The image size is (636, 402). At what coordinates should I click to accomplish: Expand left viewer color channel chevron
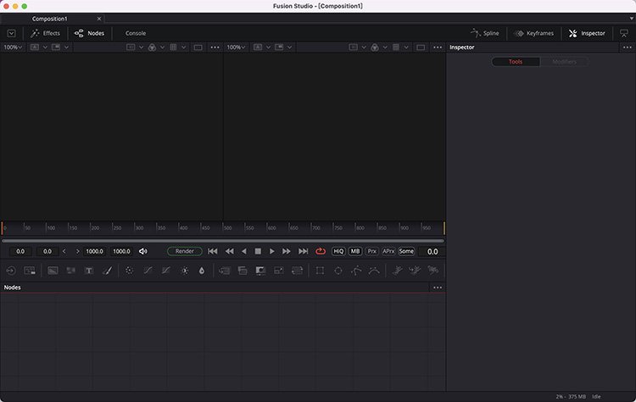(x=162, y=47)
